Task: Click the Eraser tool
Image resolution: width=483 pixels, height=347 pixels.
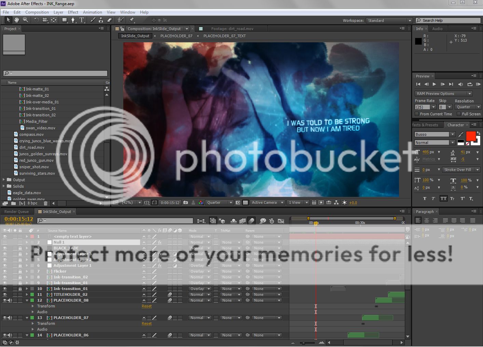Action: point(110,20)
